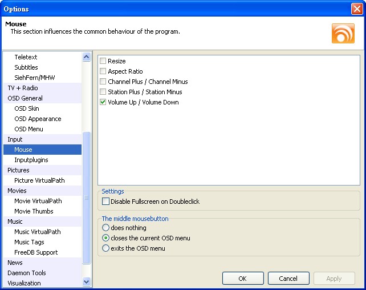The image size is (366, 290).
Task: Enable the Resize checkbox
Action: pyautogui.click(x=103, y=61)
